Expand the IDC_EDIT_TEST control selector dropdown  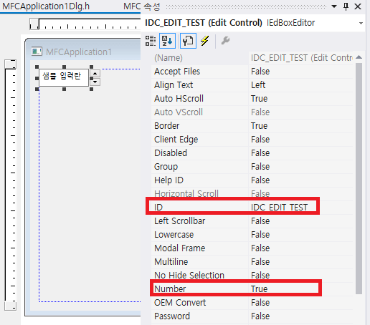[361, 23]
